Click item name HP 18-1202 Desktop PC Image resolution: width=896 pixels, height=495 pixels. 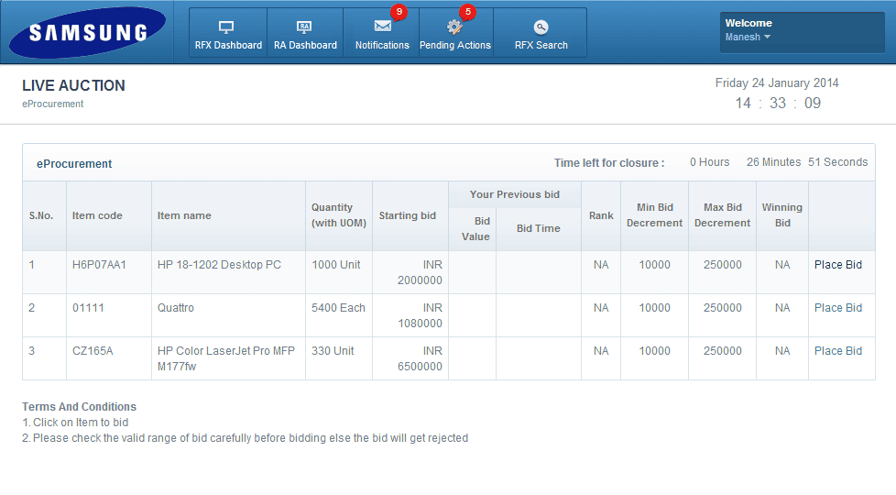[219, 265]
